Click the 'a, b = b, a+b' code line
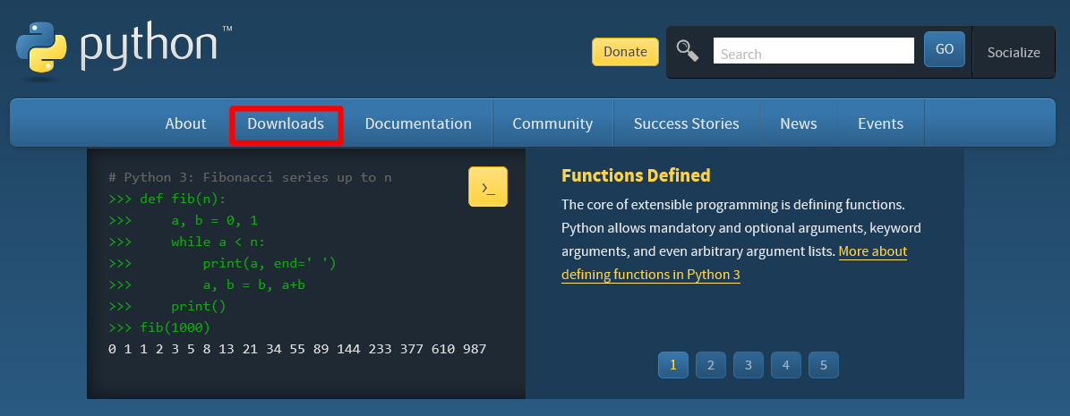This screenshot has height=416, width=1070. [206, 284]
